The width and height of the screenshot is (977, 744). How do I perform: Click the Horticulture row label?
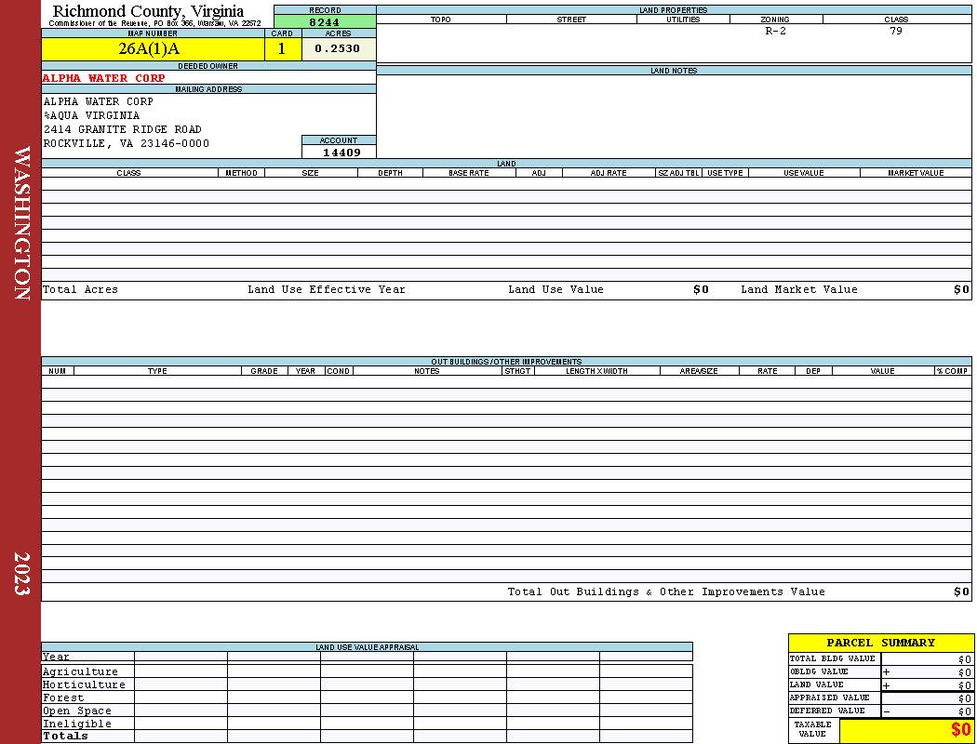[84, 684]
